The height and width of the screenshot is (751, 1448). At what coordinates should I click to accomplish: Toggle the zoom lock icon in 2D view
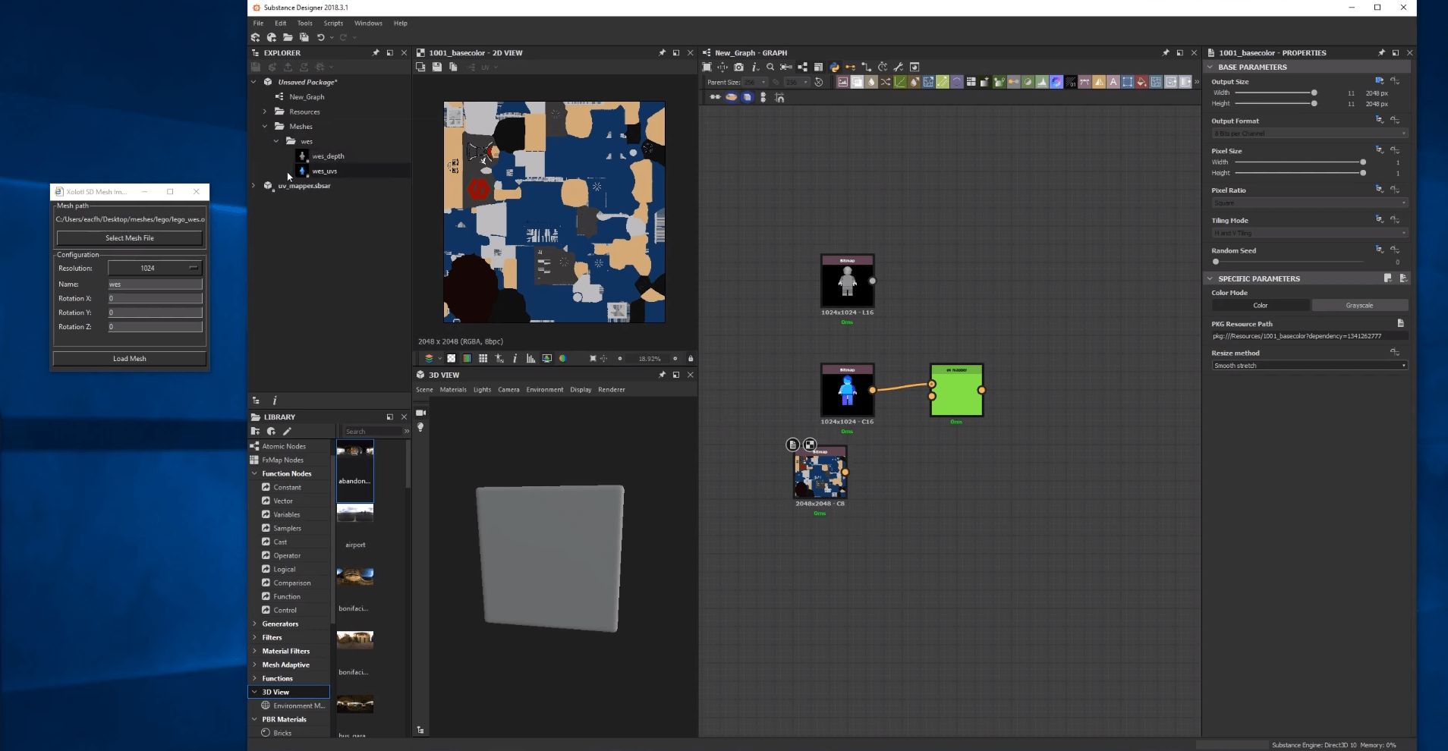(x=691, y=358)
